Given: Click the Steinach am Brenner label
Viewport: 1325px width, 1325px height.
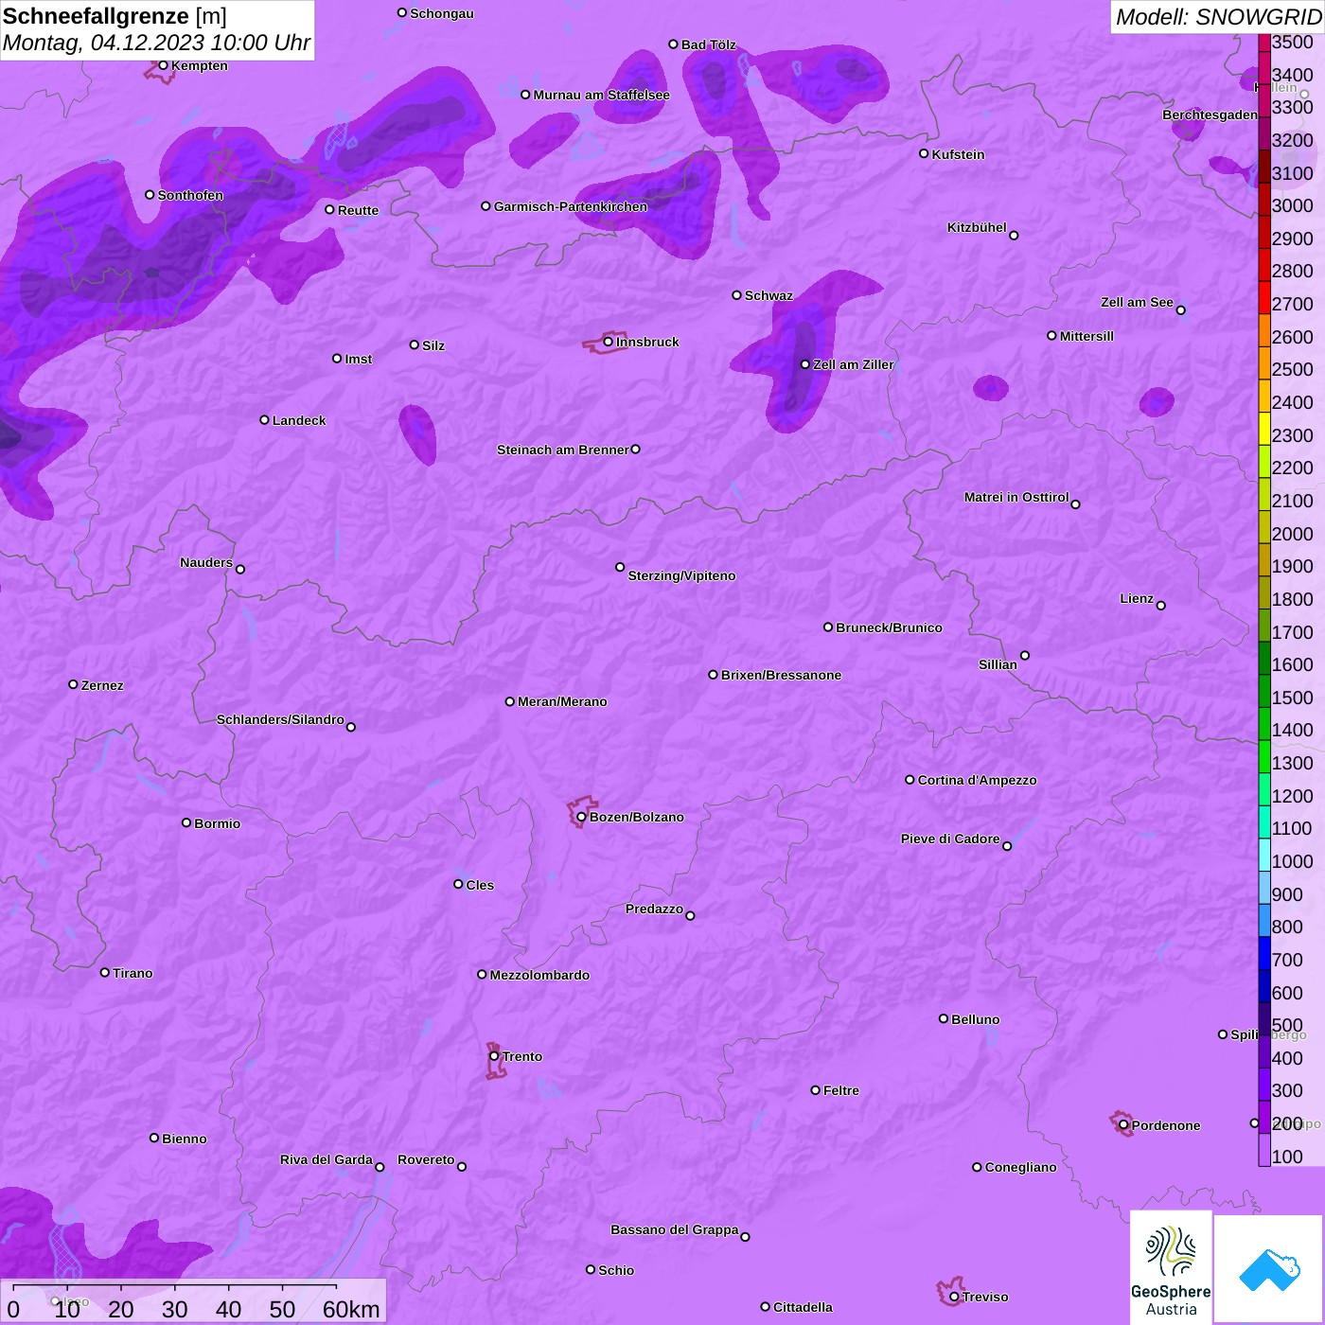Looking at the screenshot, I should [563, 450].
